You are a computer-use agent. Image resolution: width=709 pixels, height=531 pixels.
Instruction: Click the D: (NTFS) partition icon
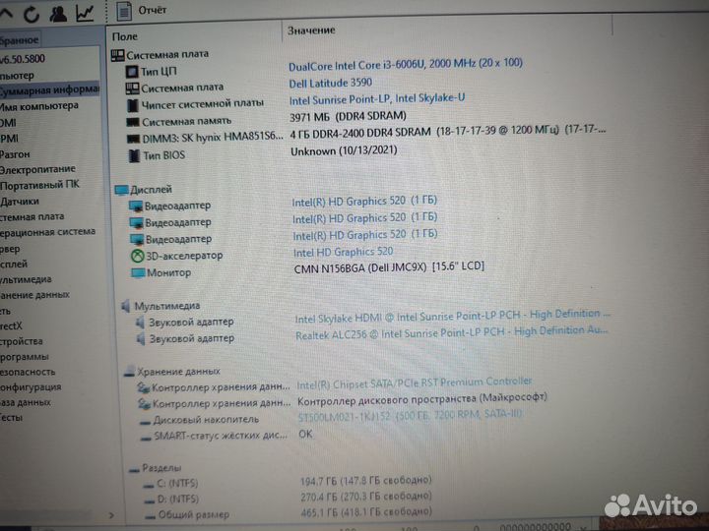coord(150,501)
